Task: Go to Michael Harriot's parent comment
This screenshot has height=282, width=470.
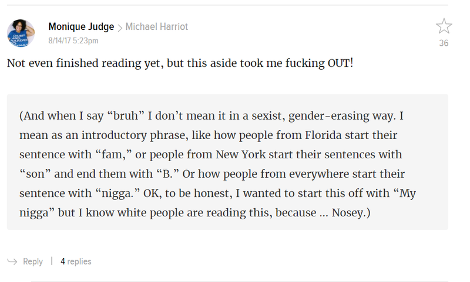Action: pos(156,26)
